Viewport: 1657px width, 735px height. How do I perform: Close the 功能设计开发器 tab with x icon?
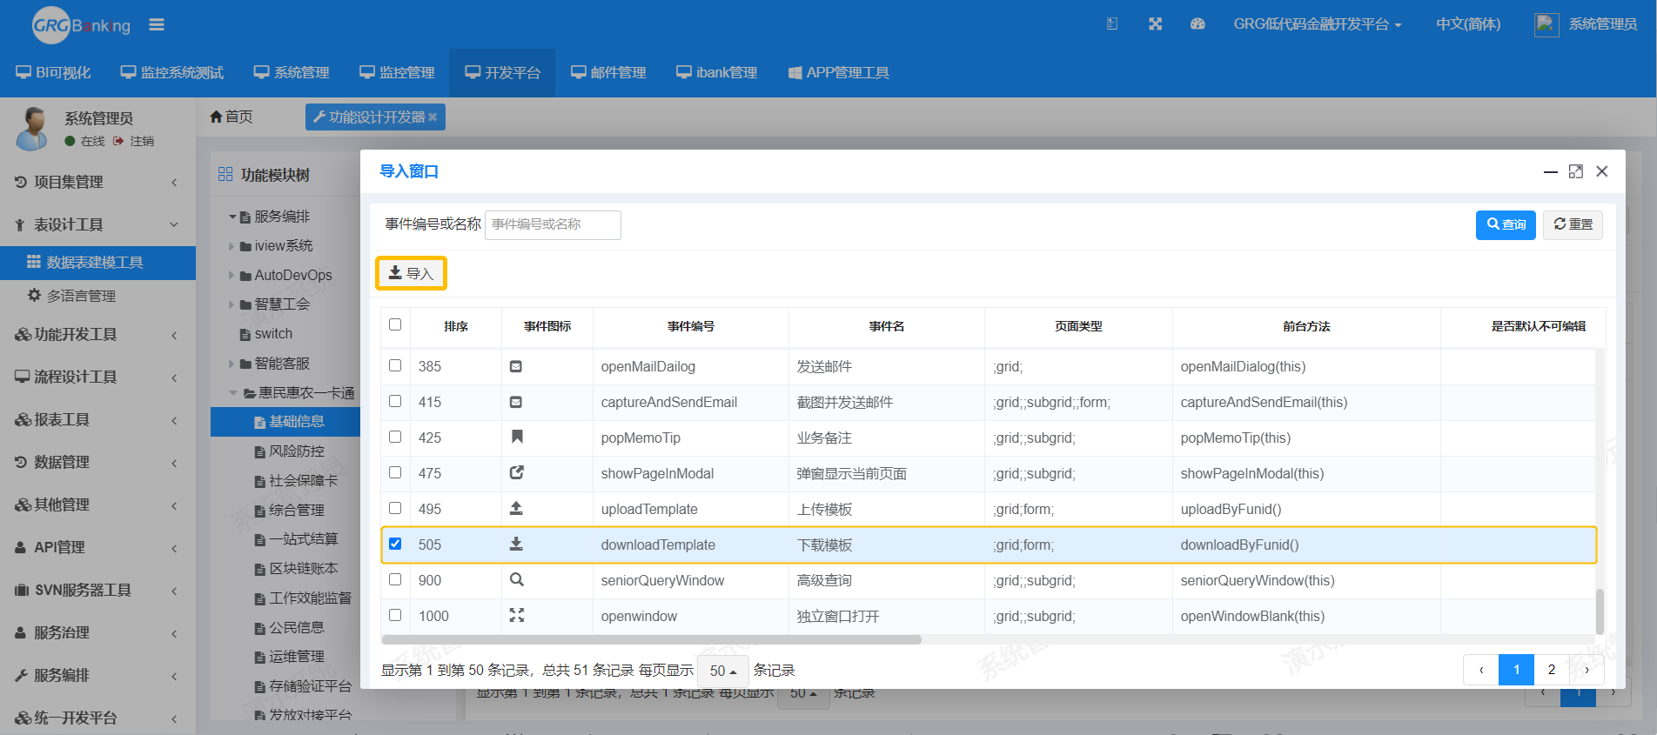[x=433, y=117]
